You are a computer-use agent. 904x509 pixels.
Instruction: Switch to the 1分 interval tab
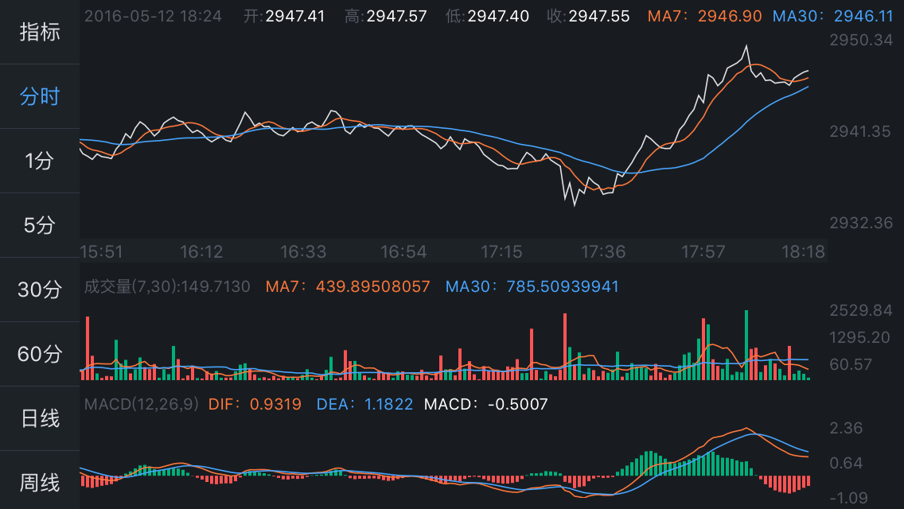[40, 161]
